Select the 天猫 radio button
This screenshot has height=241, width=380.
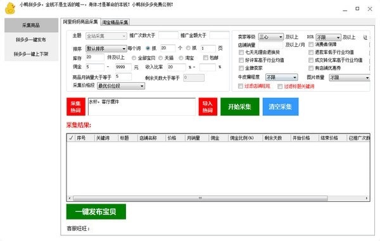[x=160, y=58]
